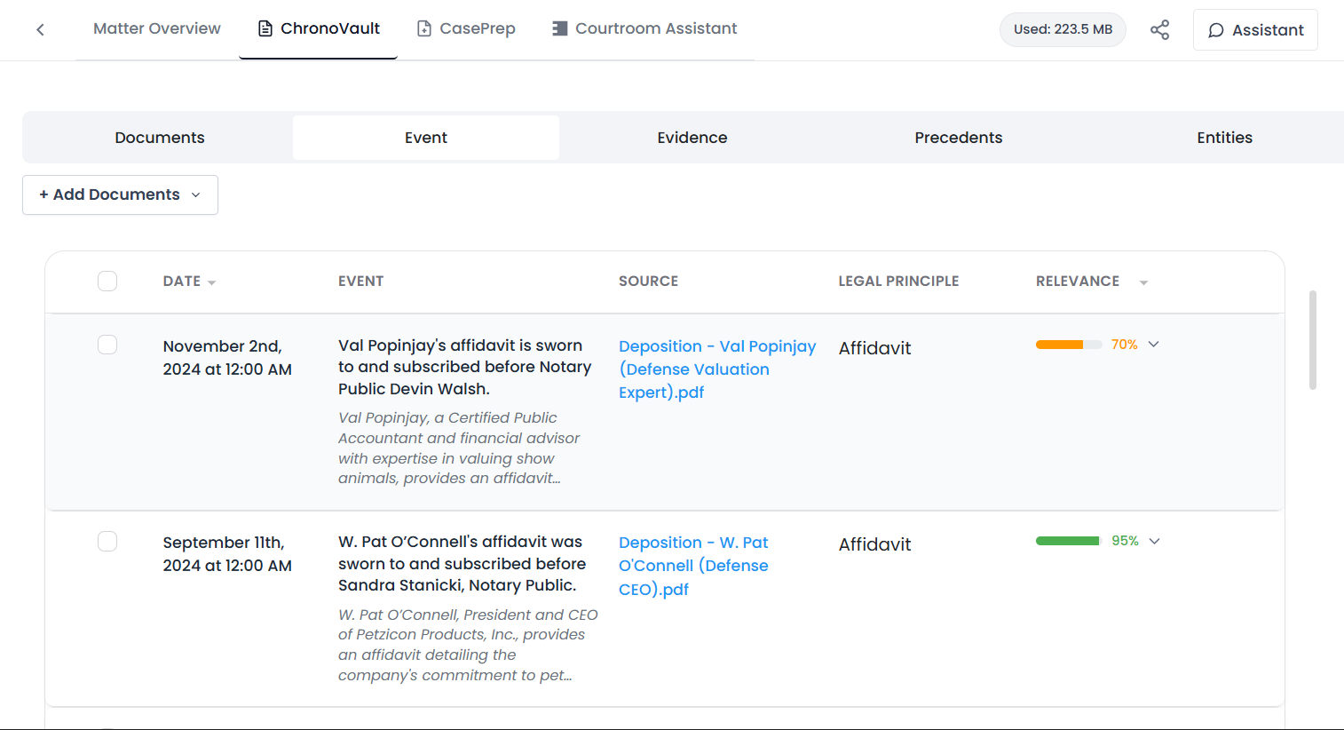Check the Val Popinjay affidavit row

[x=107, y=345]
